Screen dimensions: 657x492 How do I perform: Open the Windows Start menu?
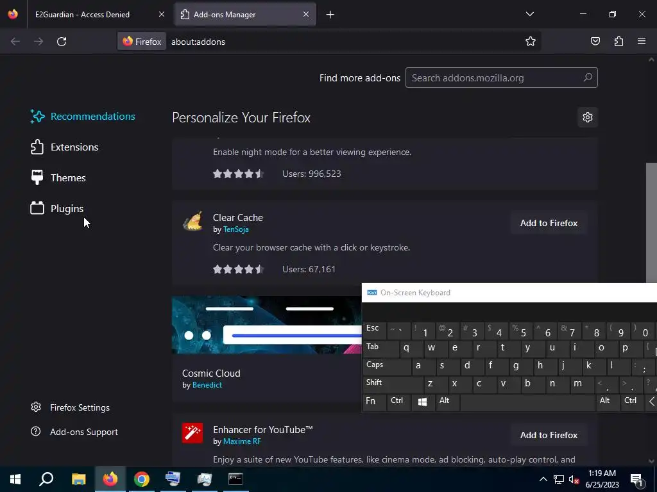point(15,479)
